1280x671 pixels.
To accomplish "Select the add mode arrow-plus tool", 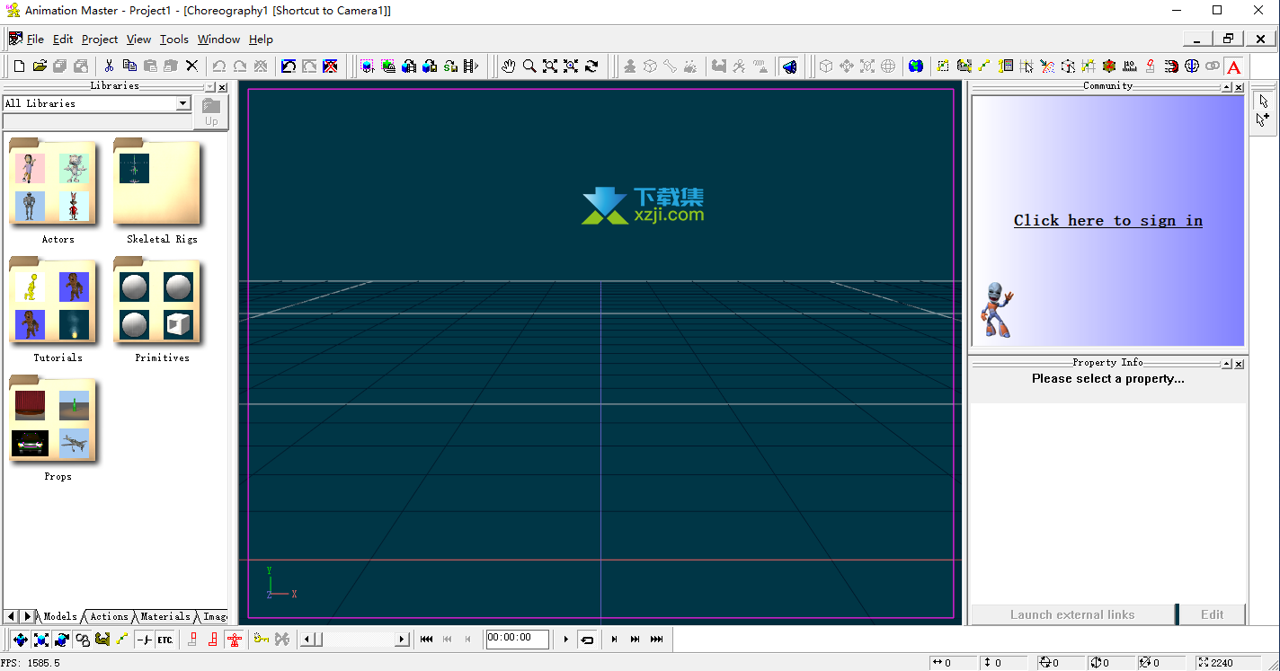I will (x=1264, y=119).
